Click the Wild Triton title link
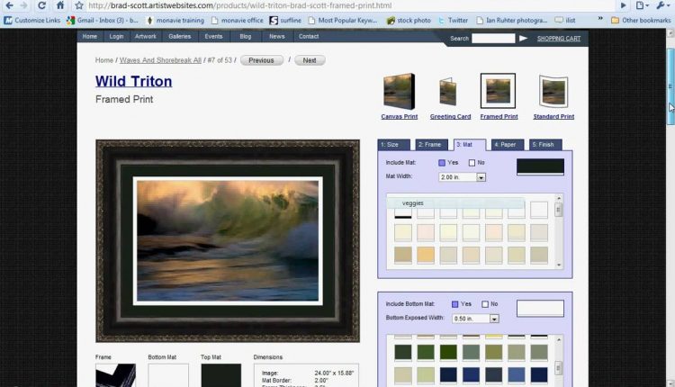 (x=133, y=81)
